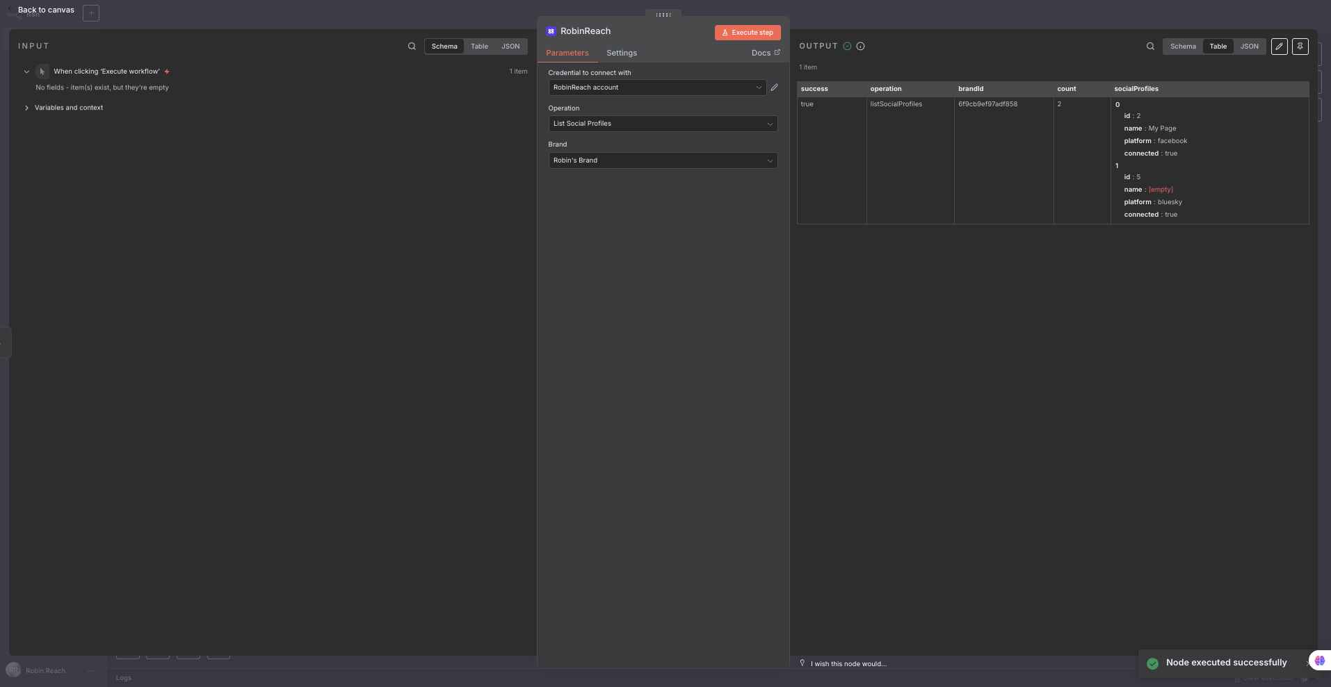Click the Execute step button

pos(748,33)
